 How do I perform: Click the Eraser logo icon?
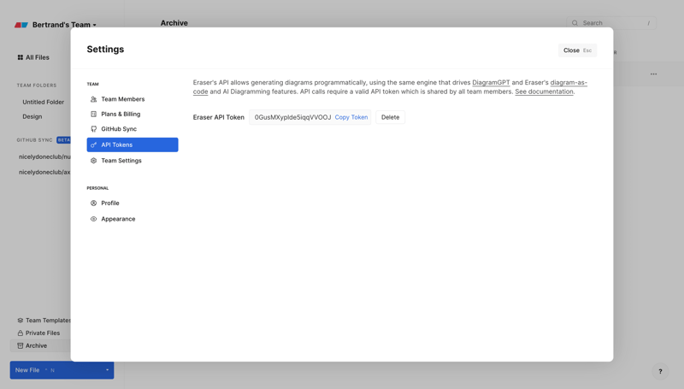21,25
